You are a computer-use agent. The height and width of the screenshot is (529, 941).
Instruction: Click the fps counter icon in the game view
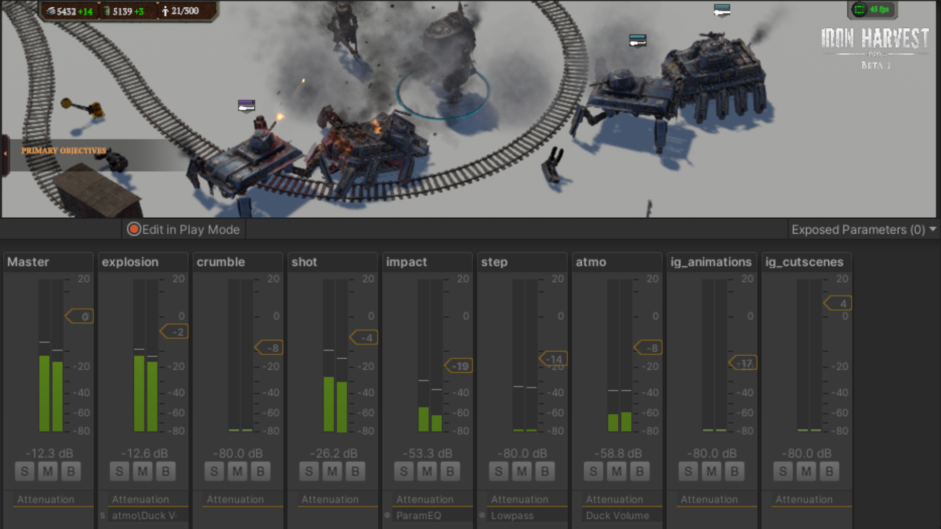click(x=860, y=9)
